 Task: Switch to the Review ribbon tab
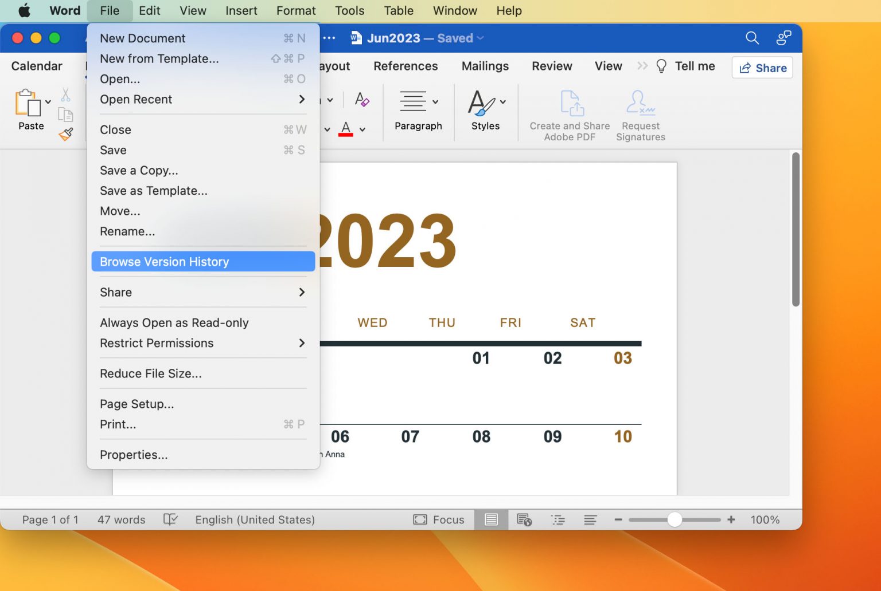pos(551,66)
